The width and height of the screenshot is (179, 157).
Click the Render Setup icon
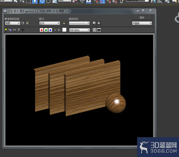pyautogui.click(x=94, y=23)
